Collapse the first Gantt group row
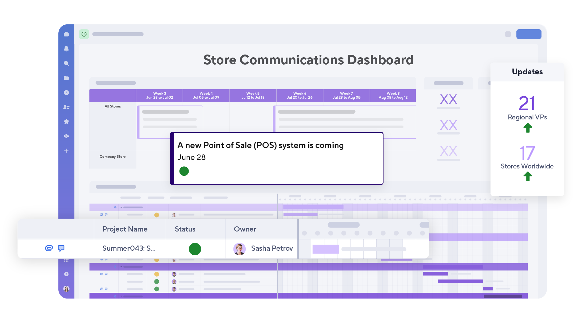 121,207
